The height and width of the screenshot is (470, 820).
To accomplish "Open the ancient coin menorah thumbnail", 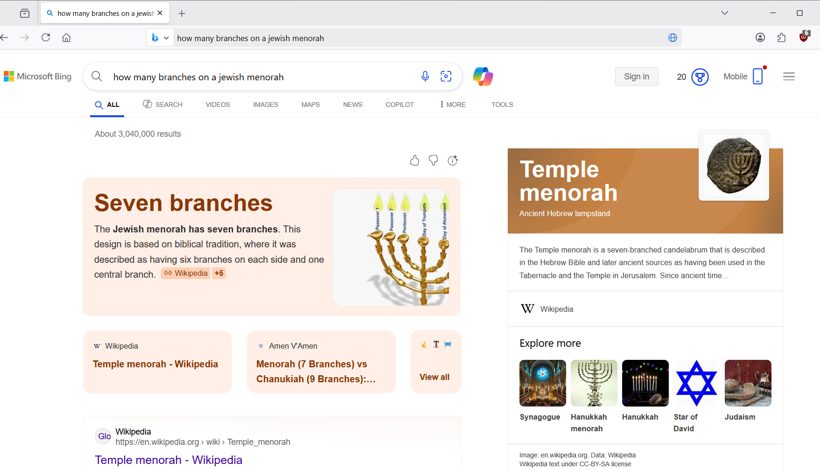I will coord(734,165).
